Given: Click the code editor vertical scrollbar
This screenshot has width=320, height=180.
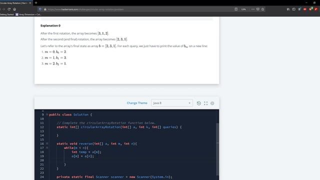Looking at the screenshot, I should 217,149.
